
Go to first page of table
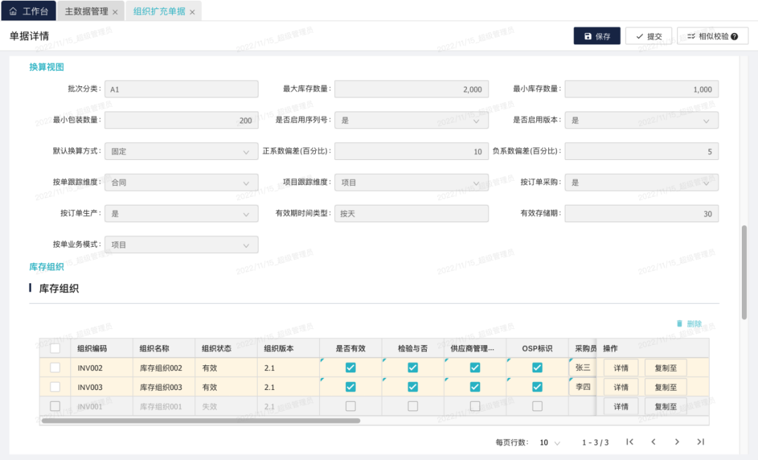tap(630, 442)
